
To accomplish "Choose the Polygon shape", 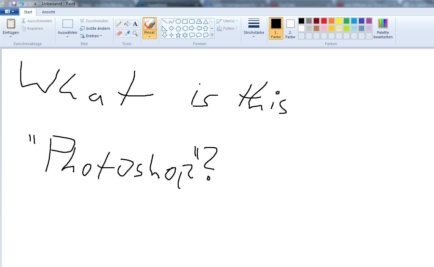I will [199, 22].
